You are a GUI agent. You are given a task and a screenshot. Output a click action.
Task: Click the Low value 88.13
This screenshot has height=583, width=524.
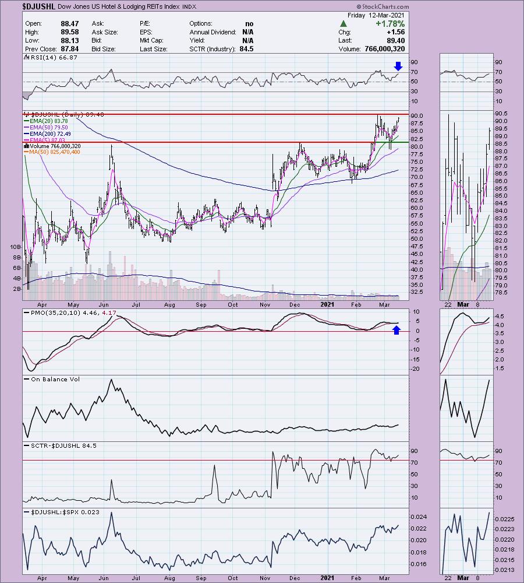70,41
